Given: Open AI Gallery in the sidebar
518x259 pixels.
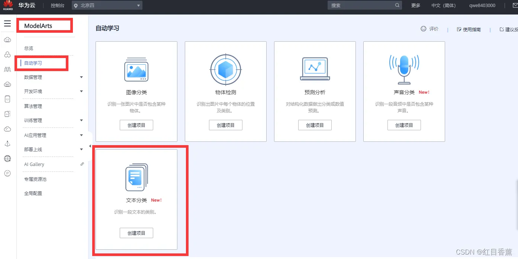Looking at the screenshot, I should tap(34, 164).
